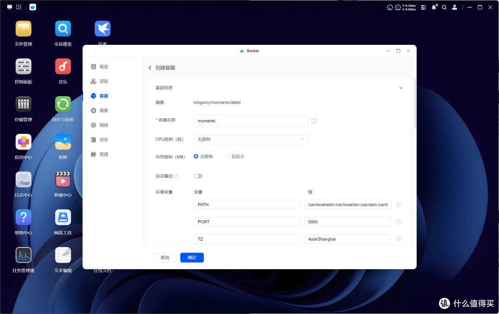Remove the PORT environment variable row

point(398,222)
